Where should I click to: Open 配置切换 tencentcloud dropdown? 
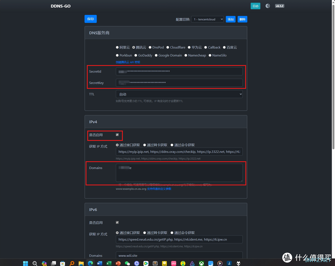208,19
